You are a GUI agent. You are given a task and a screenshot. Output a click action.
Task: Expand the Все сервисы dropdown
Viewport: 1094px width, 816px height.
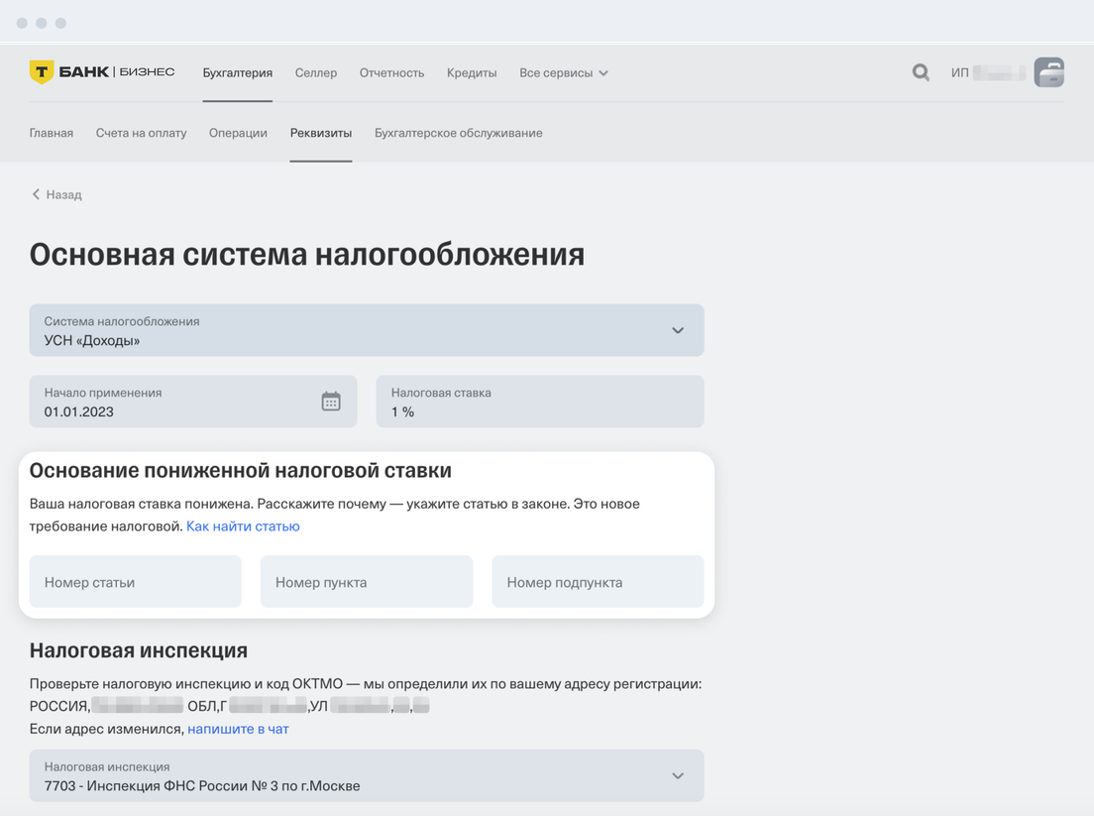click(x=564, y=72)
